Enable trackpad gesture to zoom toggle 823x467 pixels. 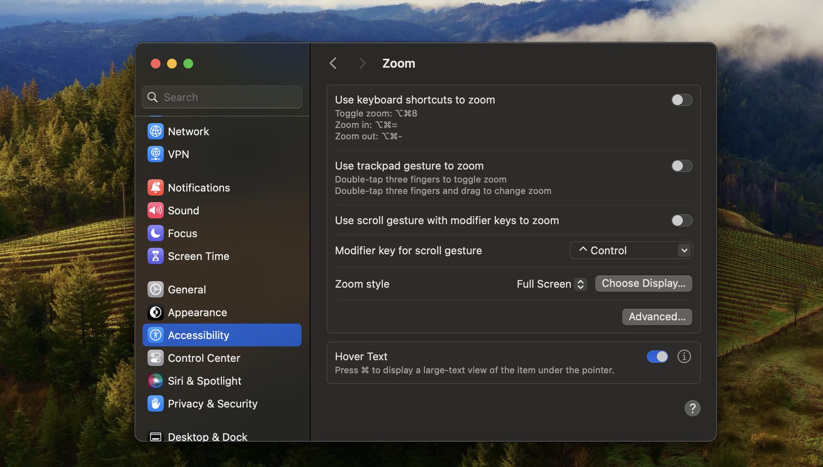(682, 166)
